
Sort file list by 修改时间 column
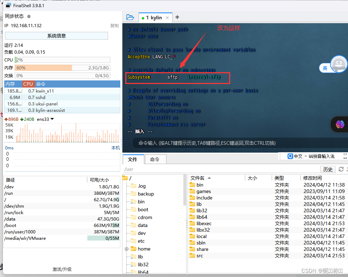[x=324, y=178]
